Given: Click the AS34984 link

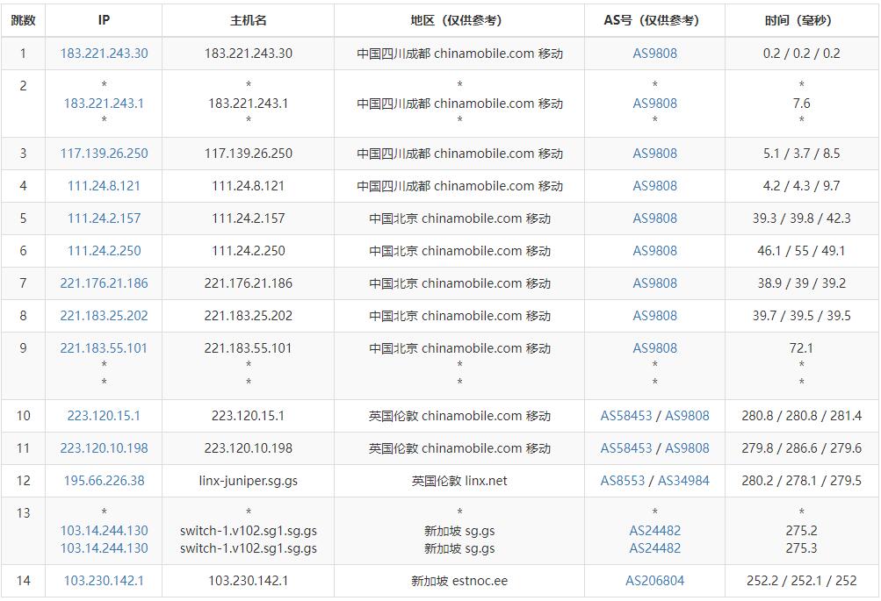Looking at the screenshot, I should tap(683, 481).
